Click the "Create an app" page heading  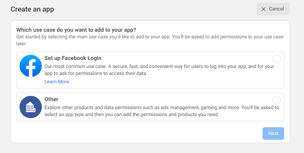tap(32, 9)
